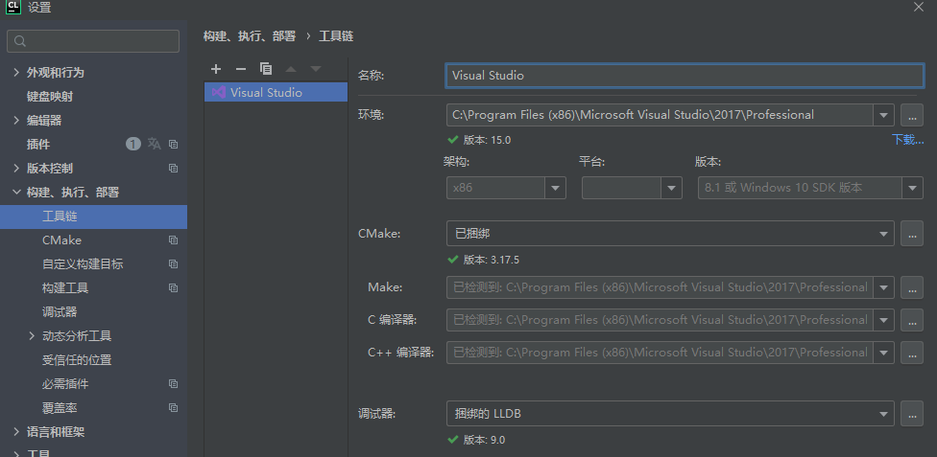Click the 下载 link
Image resolution: width=937 pixels, height=457 pixels.
(908, 140)
